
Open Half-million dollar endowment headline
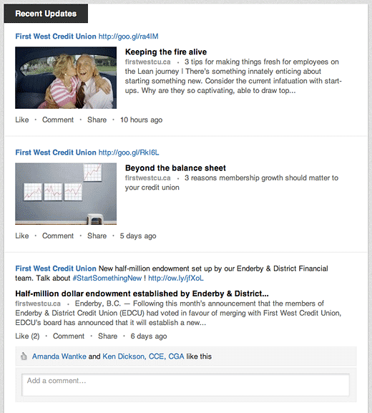[142, 293]
